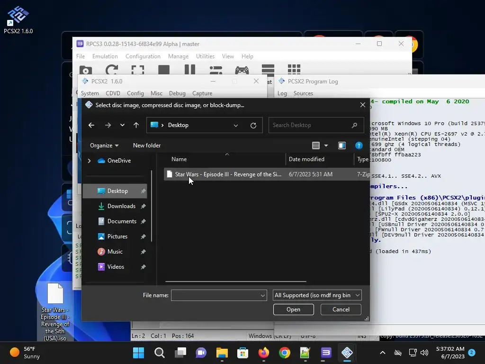The height and width of the screenshot is (364, 485).
Task: Open the Organize dropdown
Action: click(104, 146)
